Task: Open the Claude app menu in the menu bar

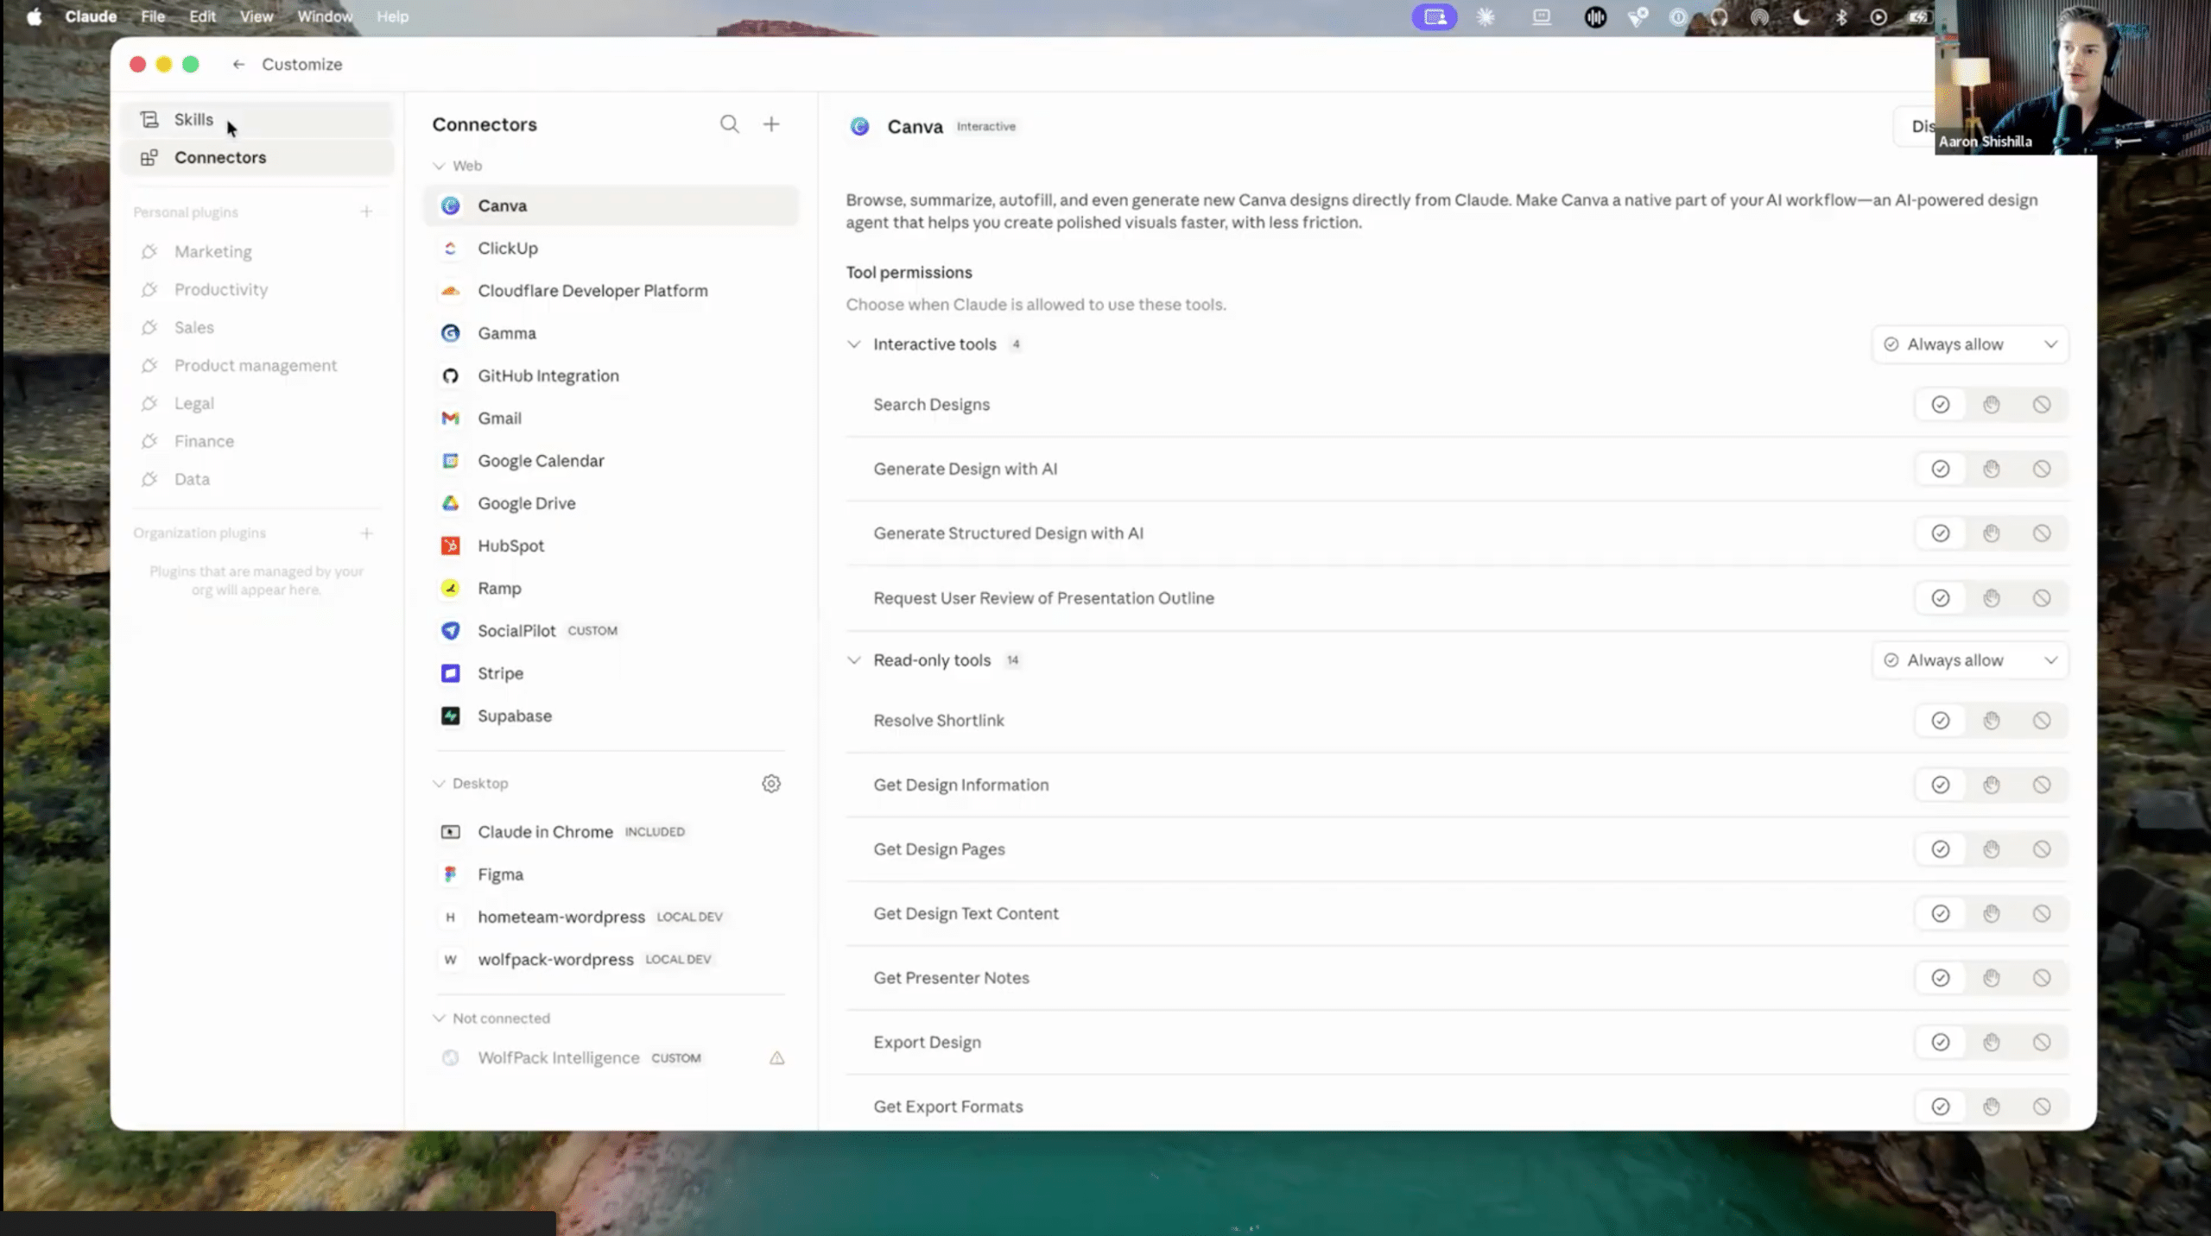Action: coord(91,16)
